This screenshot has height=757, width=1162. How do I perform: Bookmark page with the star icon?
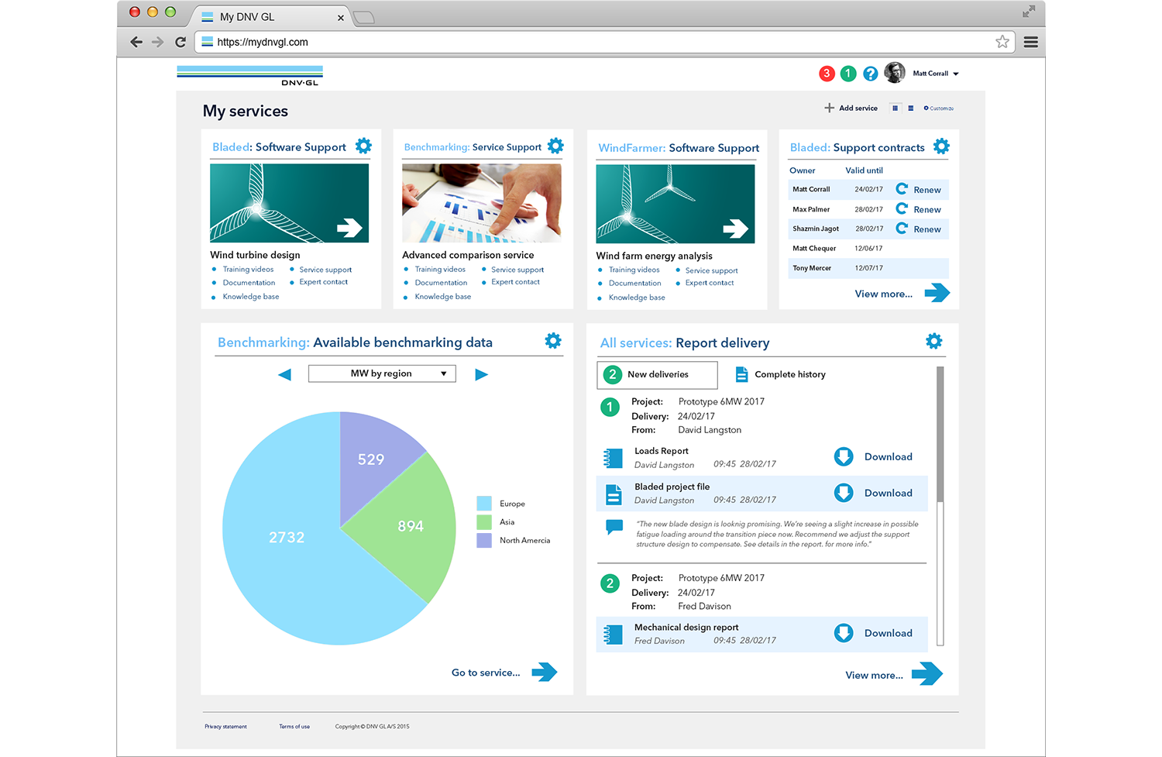[x=1002, y=42]
